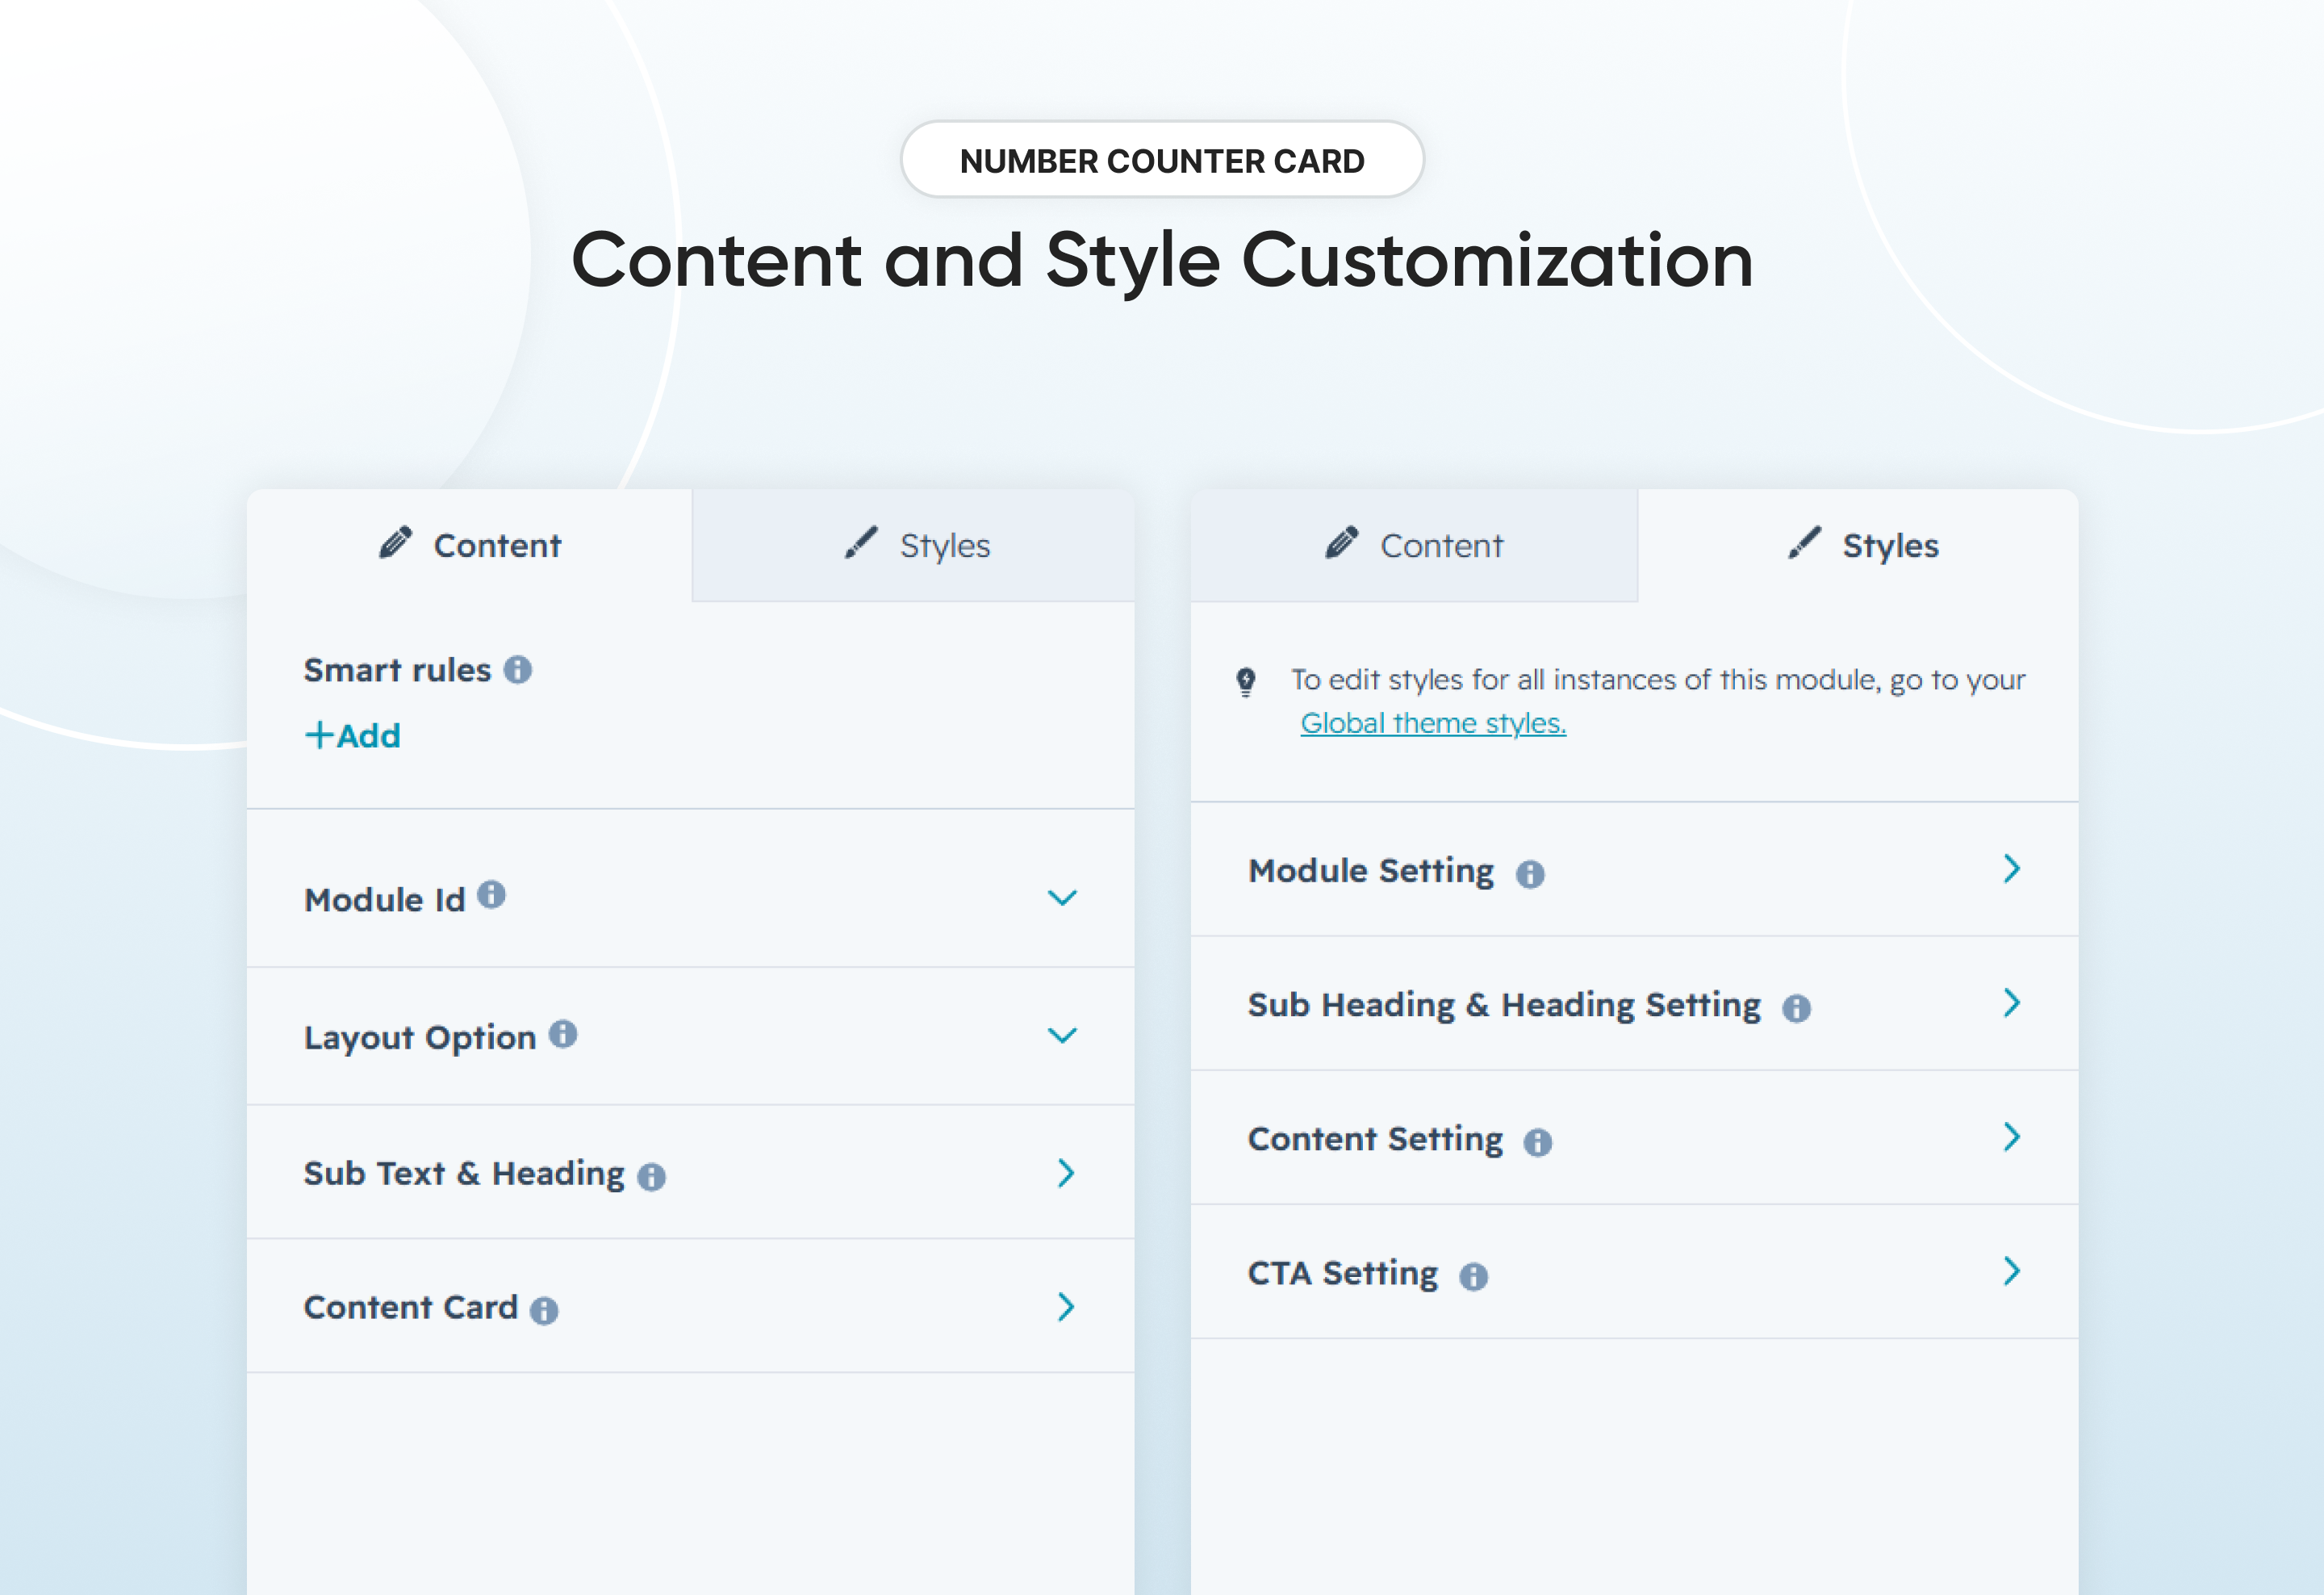Click the Module Setting label
This screenshot has width=2324, height=1595.
(x=1371, y=871)
